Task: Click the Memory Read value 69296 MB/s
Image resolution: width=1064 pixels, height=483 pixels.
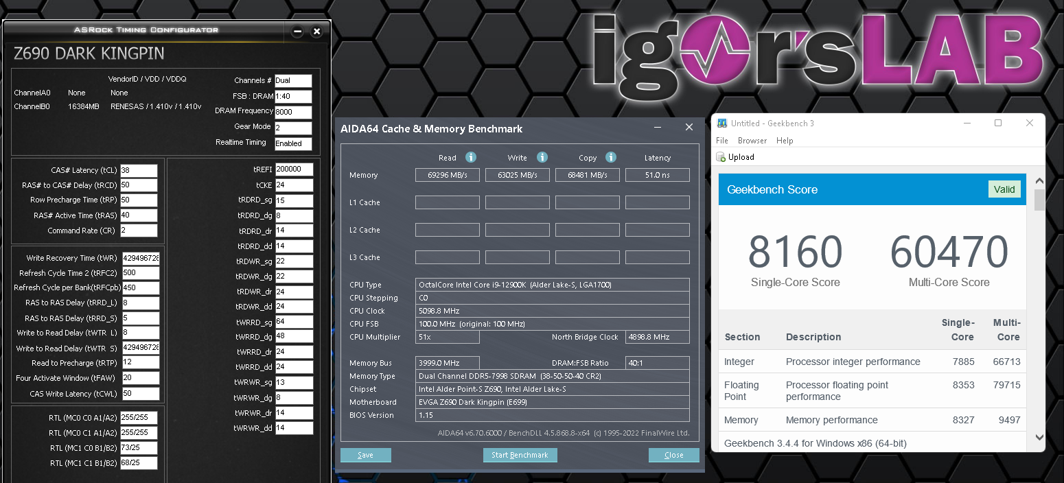Action: pyautogui.click(x=448, y=175)
